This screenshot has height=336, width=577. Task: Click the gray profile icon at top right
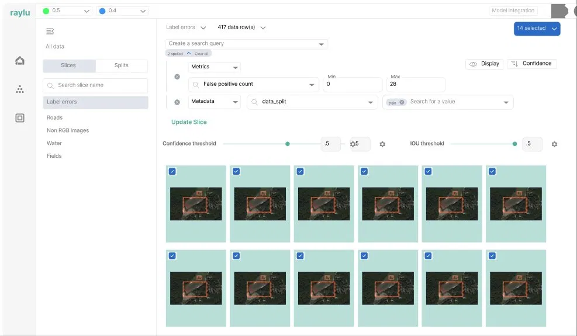(x=559, y=11)
